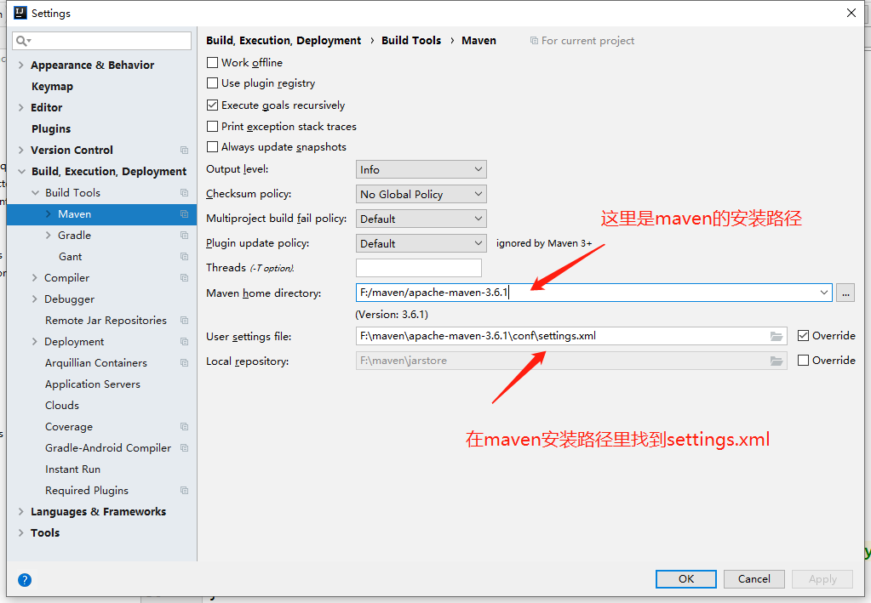Click the Cancel button
This screenshot has height=603, width=871.
[x=754, y=578]
